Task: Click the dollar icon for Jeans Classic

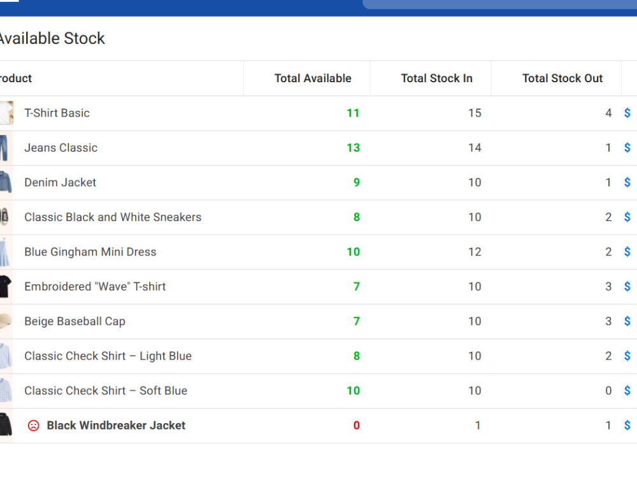Action: coord(627,148)
